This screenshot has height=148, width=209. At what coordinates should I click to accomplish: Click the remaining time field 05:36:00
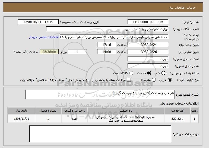click(49, 52)
